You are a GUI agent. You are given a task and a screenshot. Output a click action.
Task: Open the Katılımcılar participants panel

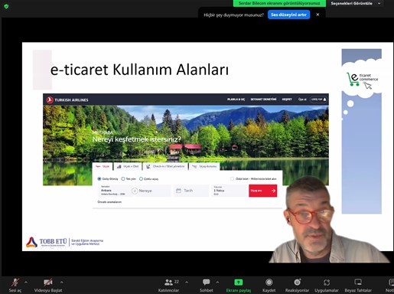pos(168,283)
